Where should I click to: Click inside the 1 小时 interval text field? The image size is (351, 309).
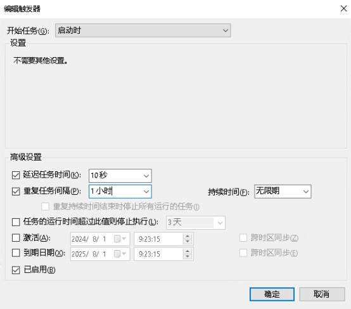click(x=115, y=192)
